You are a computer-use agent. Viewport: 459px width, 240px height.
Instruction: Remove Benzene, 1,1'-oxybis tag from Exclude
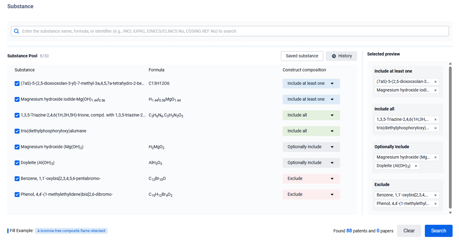click(x=436, y=195)
